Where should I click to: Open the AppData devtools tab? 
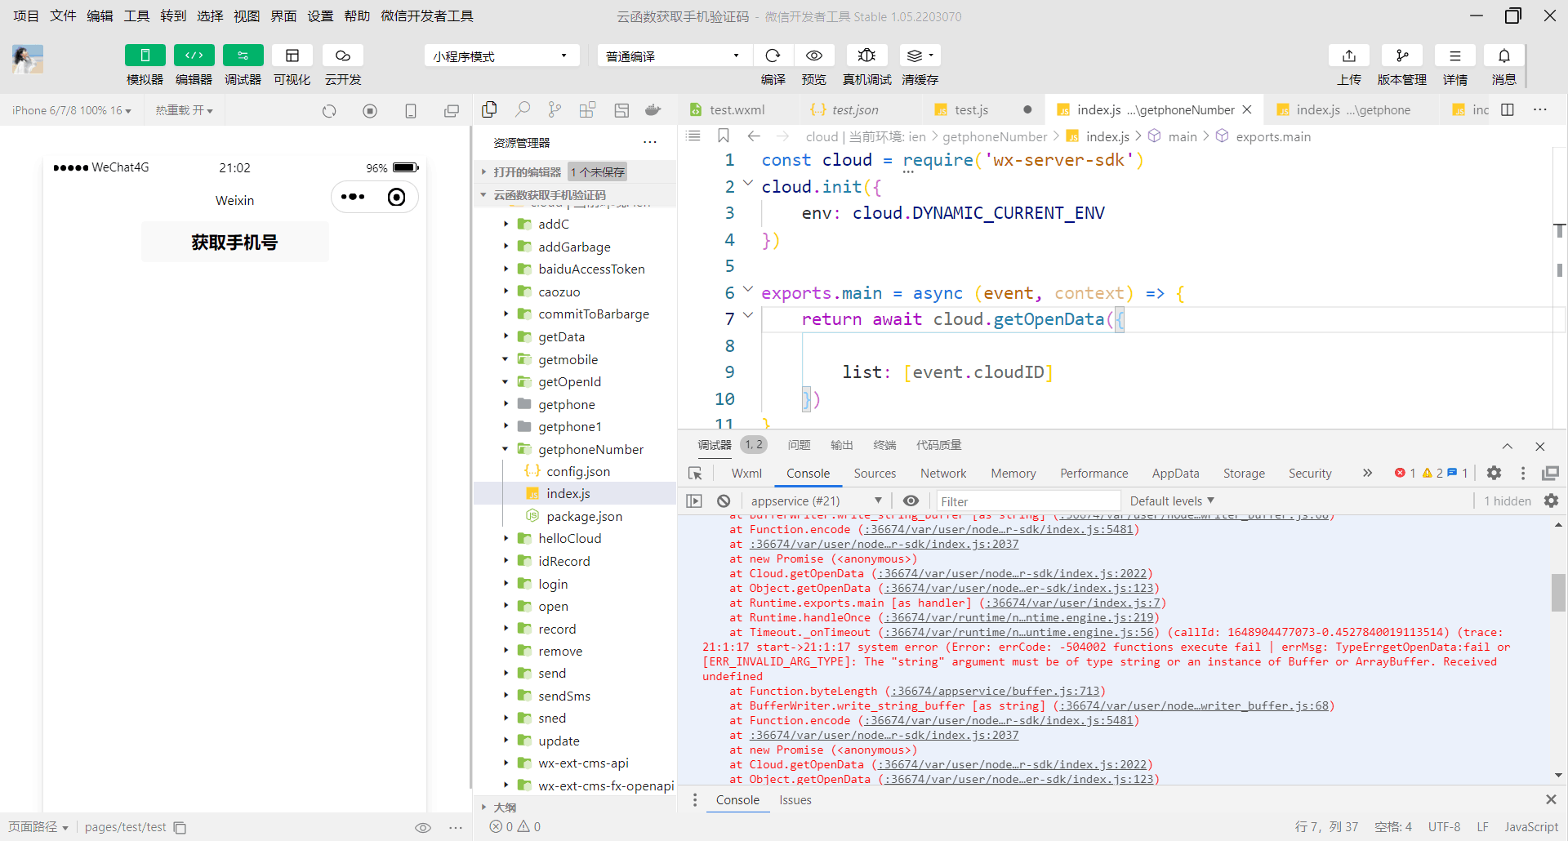click(x=1175, y=474)
